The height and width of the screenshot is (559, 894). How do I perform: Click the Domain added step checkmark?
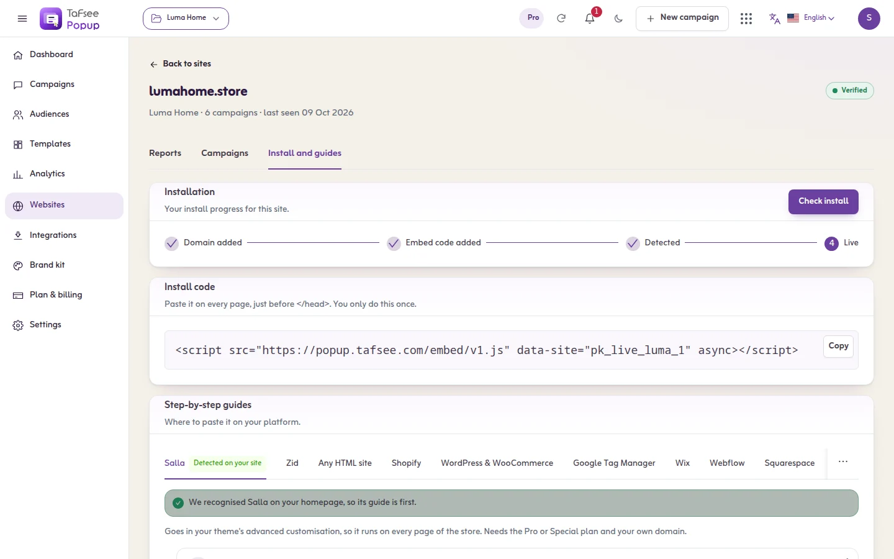coord(171,243)
